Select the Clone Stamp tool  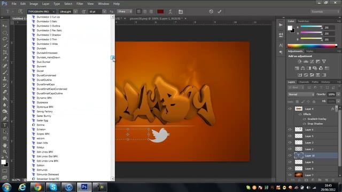click(x=5, y=78)
